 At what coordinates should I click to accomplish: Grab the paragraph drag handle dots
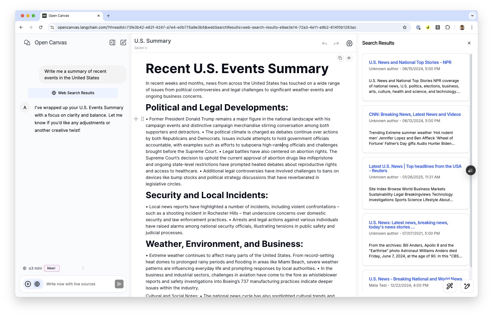pos(142,119)
